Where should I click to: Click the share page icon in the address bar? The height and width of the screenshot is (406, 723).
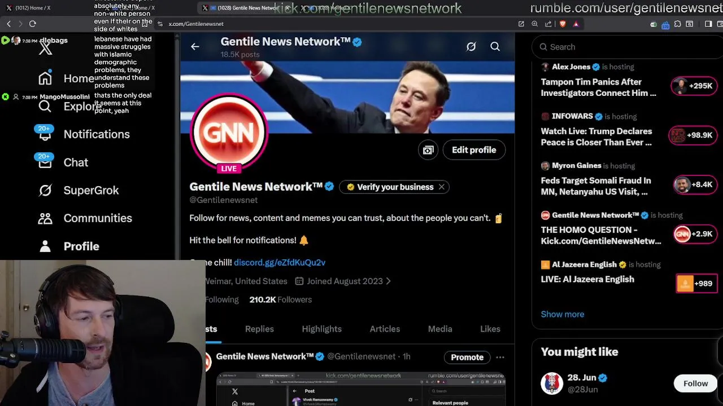click(x=548, y=24)
